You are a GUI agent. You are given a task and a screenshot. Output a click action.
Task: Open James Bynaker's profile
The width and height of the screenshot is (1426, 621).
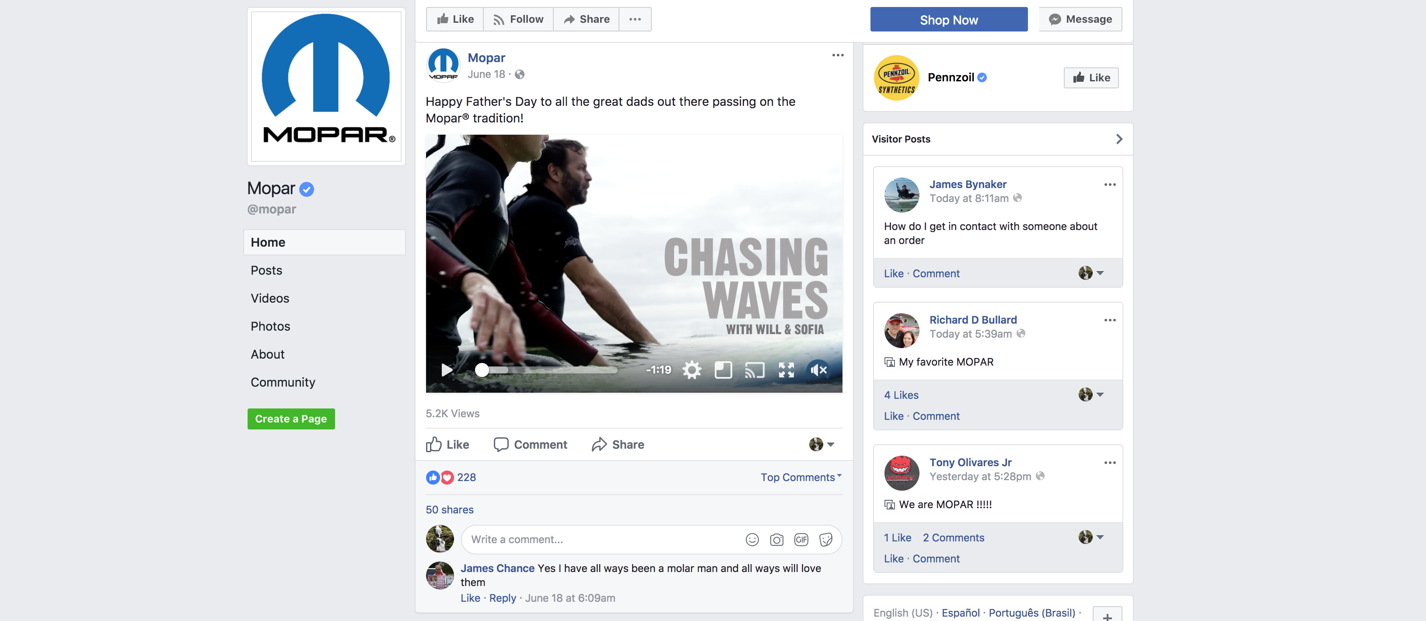coord(968,184)
